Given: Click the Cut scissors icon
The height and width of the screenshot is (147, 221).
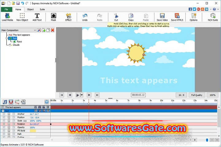Looking at the screenshot, I should (116, 16).
